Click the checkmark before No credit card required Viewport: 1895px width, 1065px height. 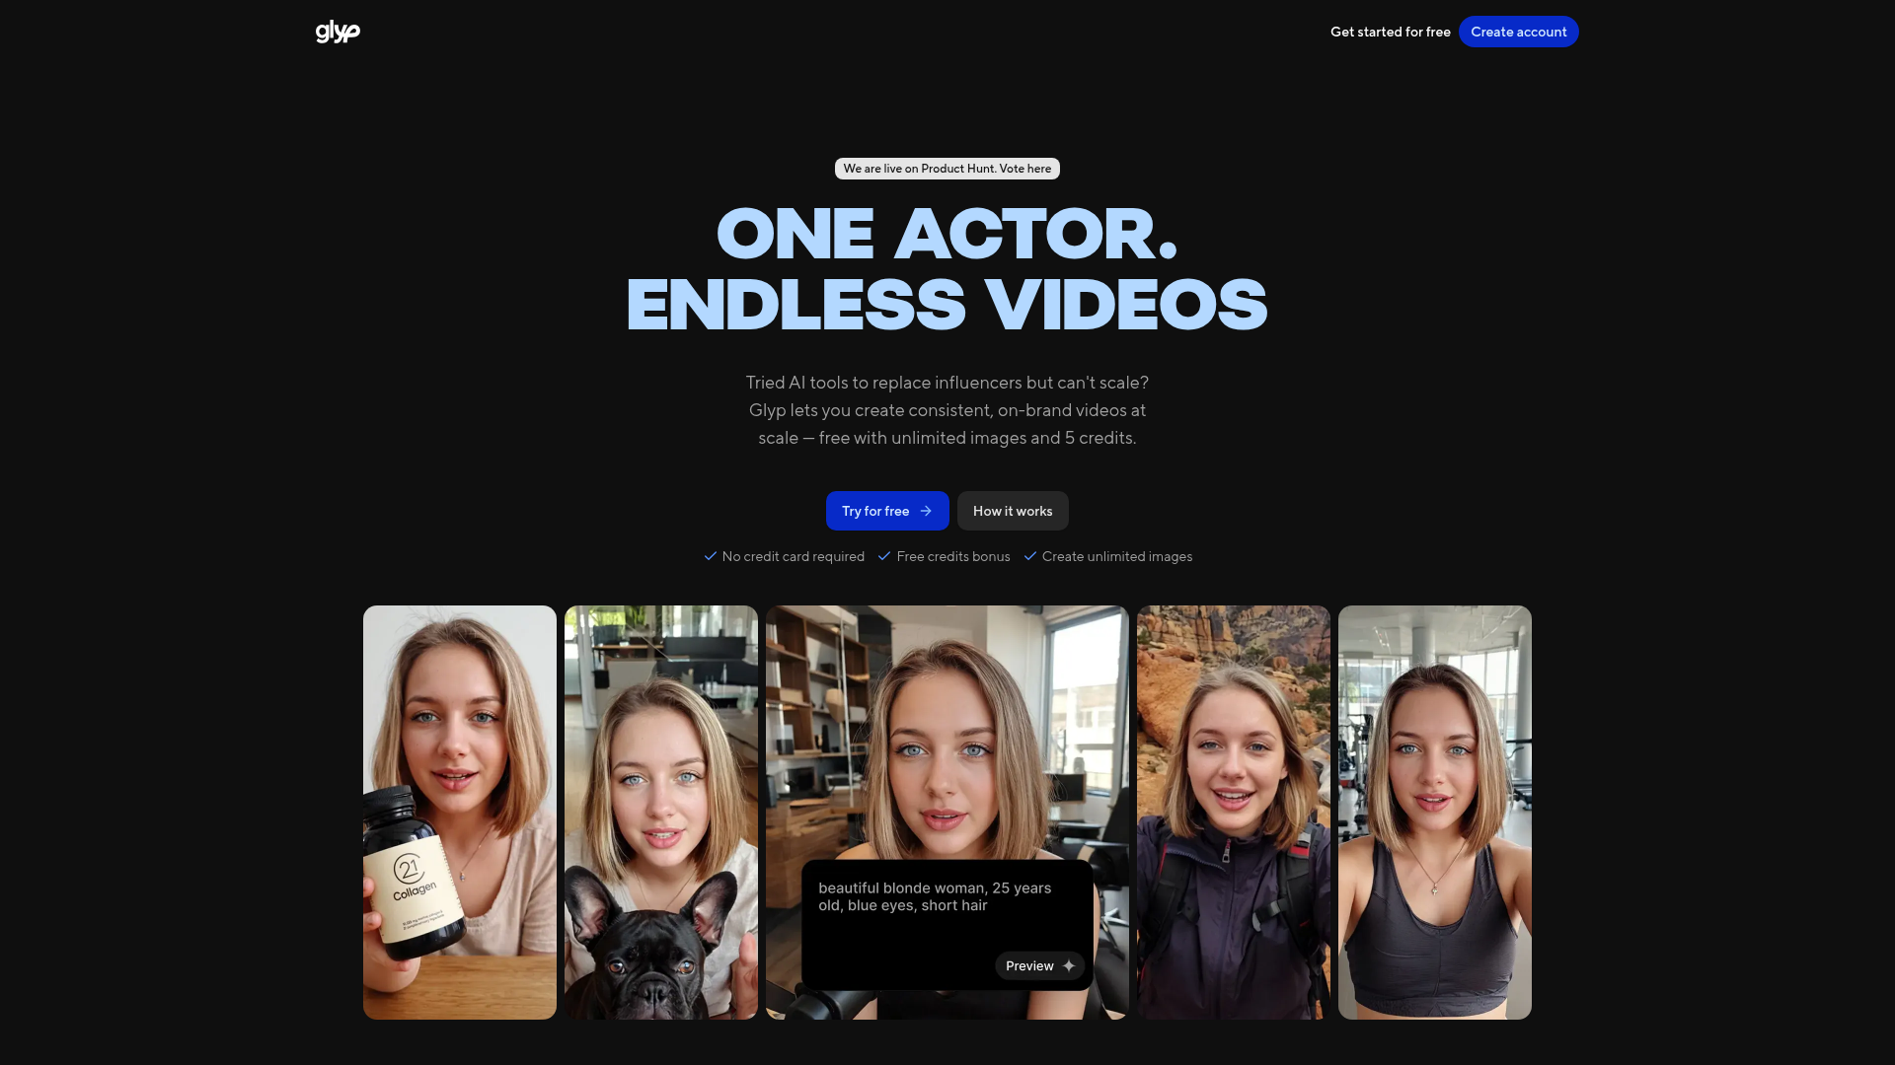710,556
